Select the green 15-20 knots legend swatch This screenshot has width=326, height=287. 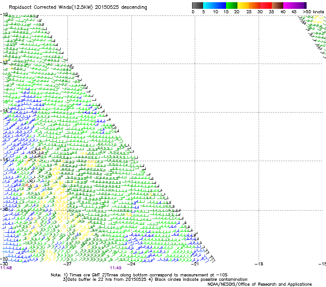[232, 5]
